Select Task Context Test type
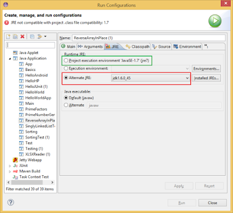 (x=34, y=177)
